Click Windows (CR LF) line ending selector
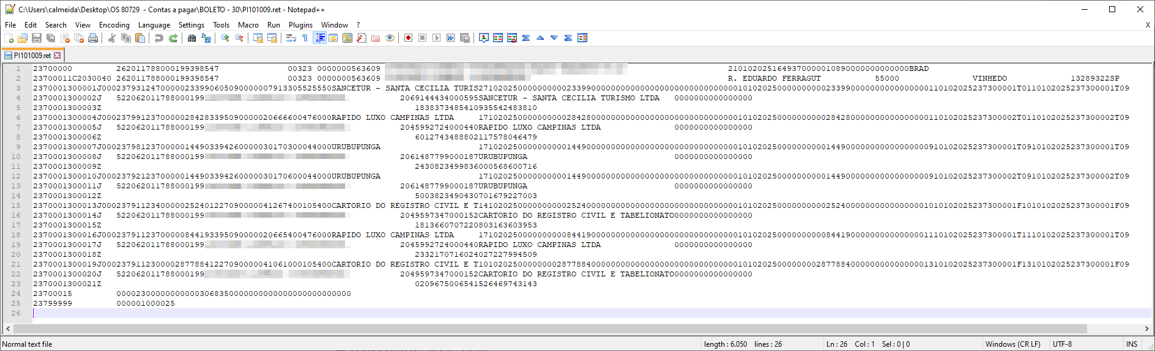The height and width of the screenshot is (351, 1155). [1012, 344]
